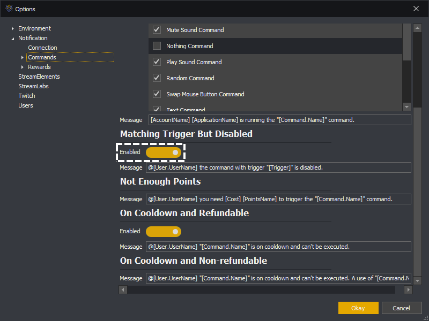This screenshot has height=321, width=429.
Task: Uncheck the Play Sound Command checkbox
Action: coord(157,62)
